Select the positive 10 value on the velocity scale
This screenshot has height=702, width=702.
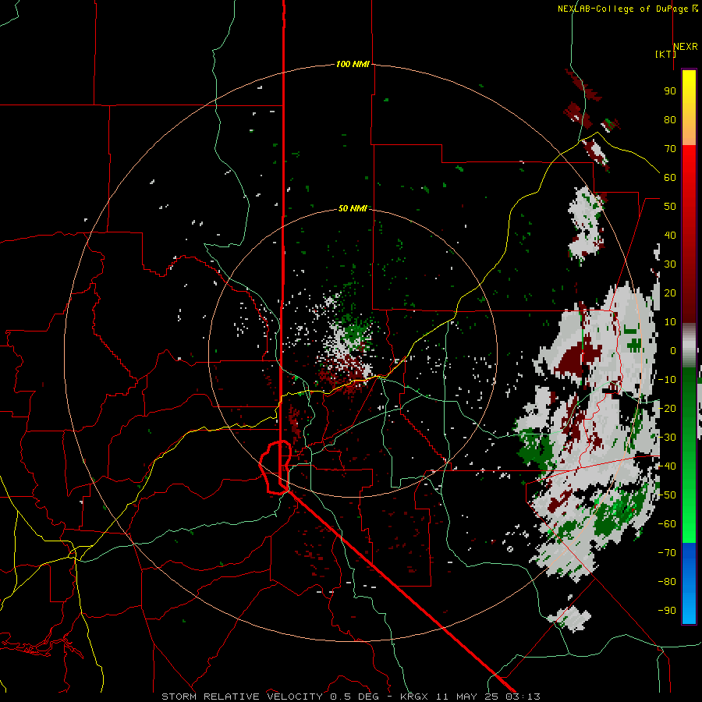670,322
